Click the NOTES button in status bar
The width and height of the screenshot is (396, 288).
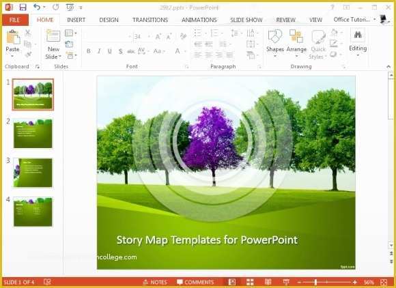[x=155, y=282]
